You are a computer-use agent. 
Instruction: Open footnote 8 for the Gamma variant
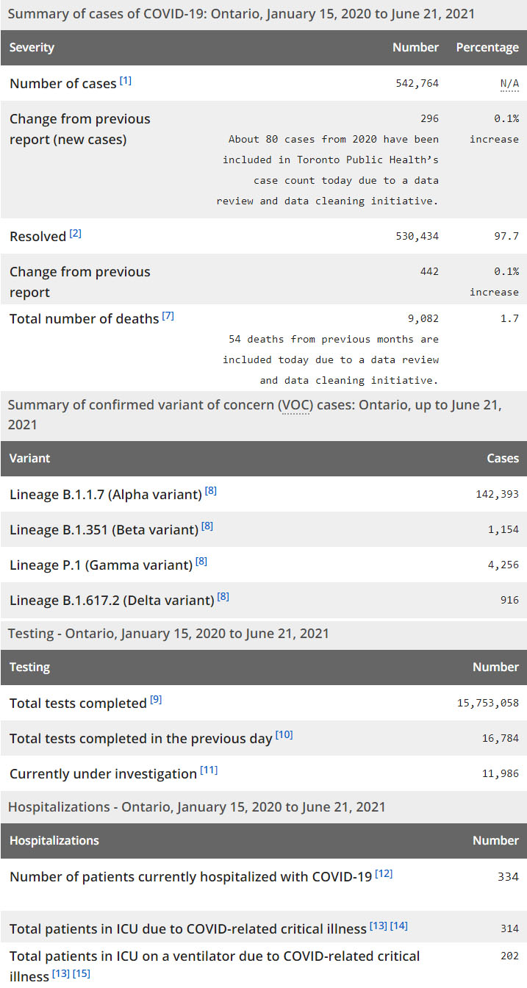(x=201, y=562)
